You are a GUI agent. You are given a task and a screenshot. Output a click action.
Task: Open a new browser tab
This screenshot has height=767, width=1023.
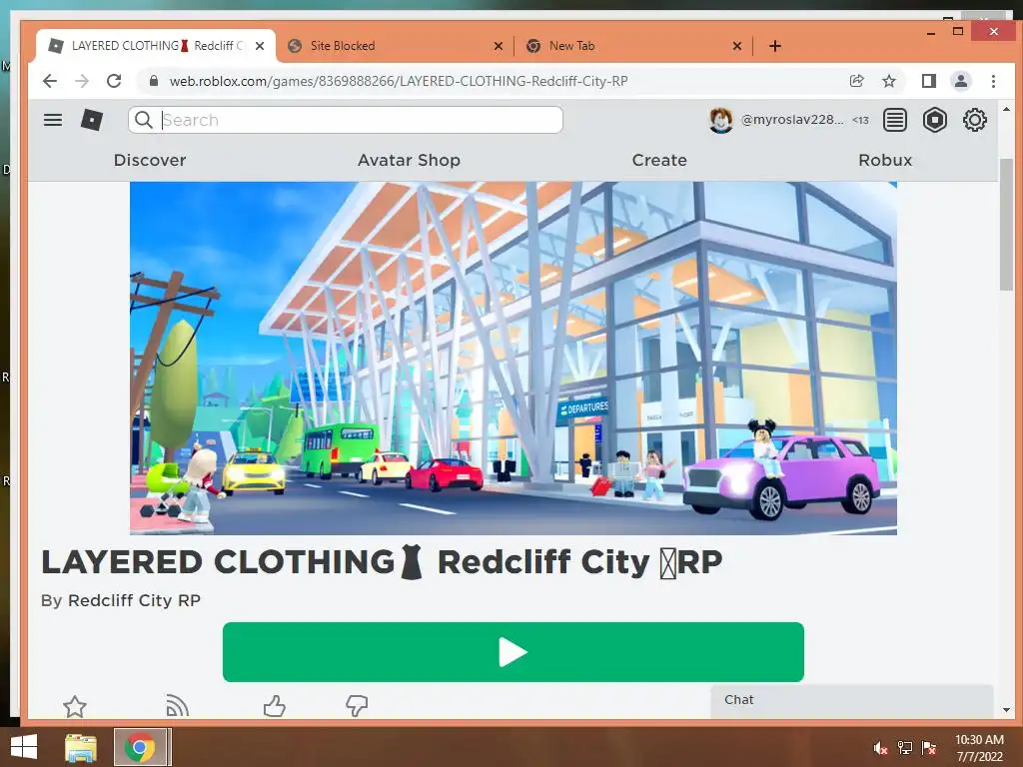[775, 46]
